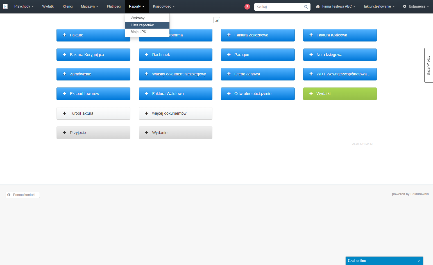This screenshot has width=433, height=265.
Task: Expand the Księgowość dropdown menu
Action: pyautogui.click(x=164, y=6)
